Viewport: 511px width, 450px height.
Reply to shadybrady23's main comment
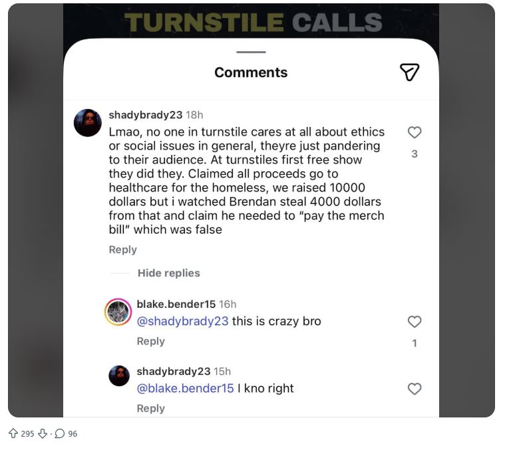123,249
